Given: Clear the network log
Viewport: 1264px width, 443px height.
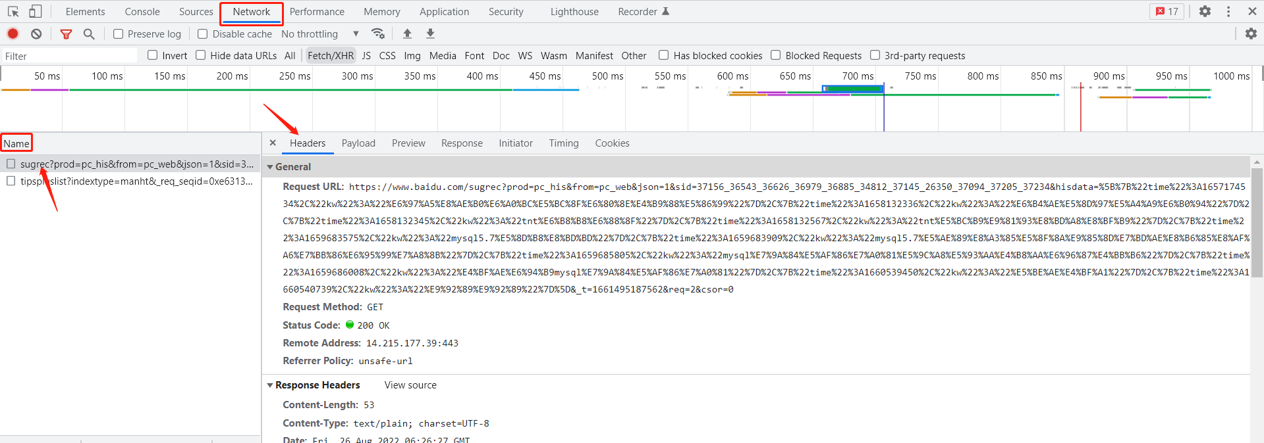Looking at the screenshot, I should [x=36, y=34].
